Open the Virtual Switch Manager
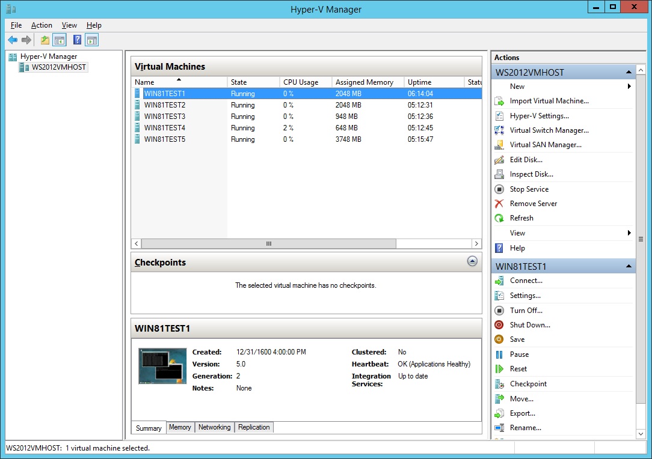 tap(549, 130)
